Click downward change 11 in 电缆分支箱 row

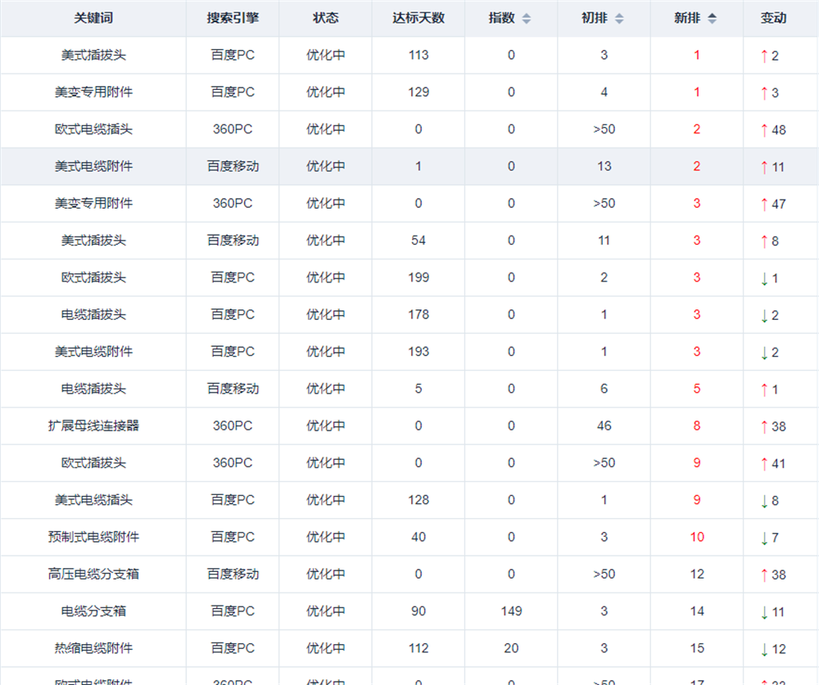pyautogui.click(x=778, y=611)
